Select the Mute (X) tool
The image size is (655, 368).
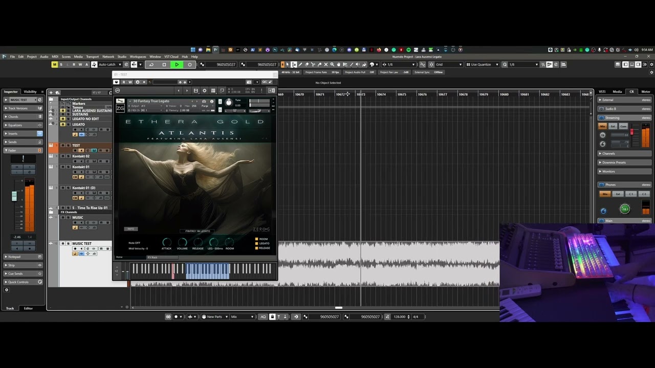(x=325, y=64)
